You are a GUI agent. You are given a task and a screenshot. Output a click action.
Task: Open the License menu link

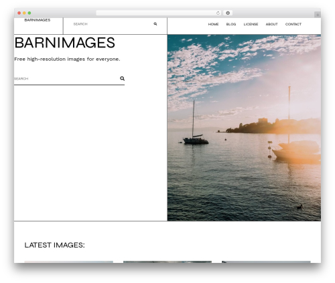coord(251,24)
